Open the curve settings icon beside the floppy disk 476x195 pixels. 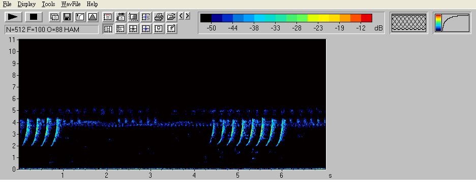80,17
